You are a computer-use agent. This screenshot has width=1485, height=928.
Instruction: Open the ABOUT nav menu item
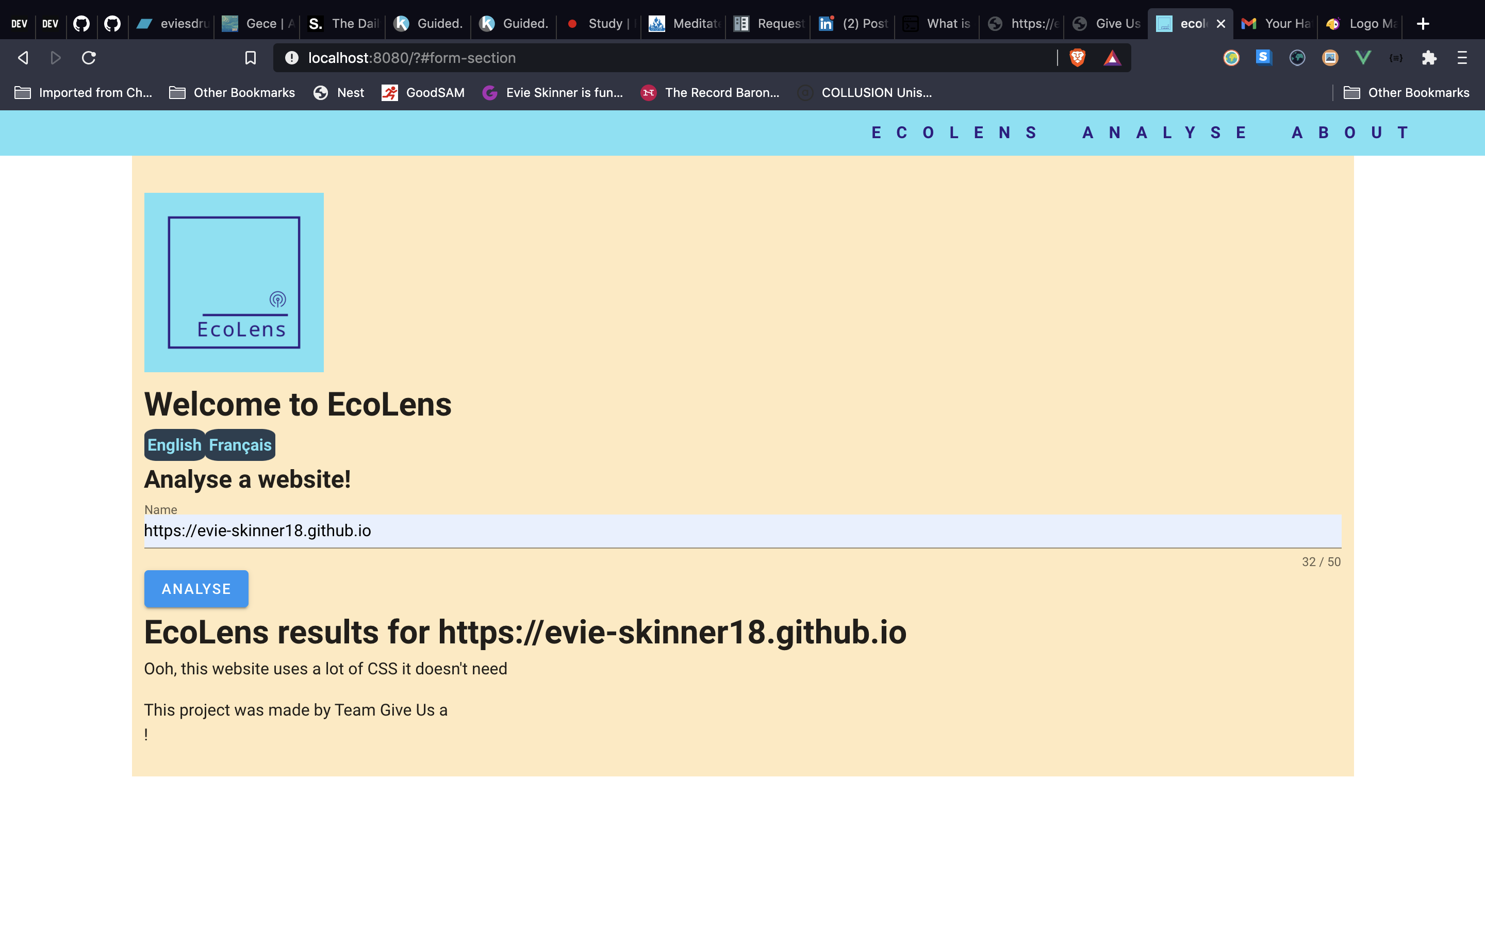(x=1350, y=132)
